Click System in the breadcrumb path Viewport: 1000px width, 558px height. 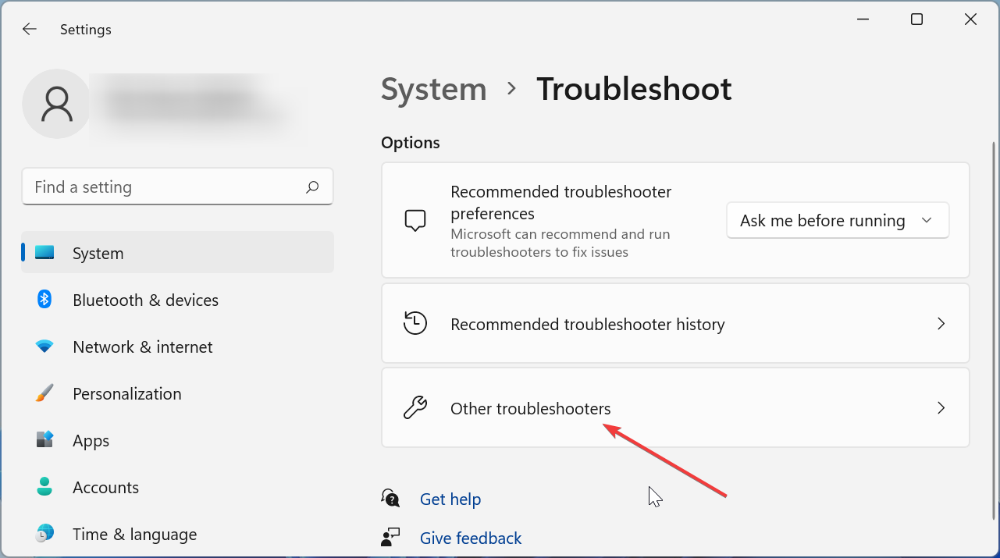(x=433, y=89)
